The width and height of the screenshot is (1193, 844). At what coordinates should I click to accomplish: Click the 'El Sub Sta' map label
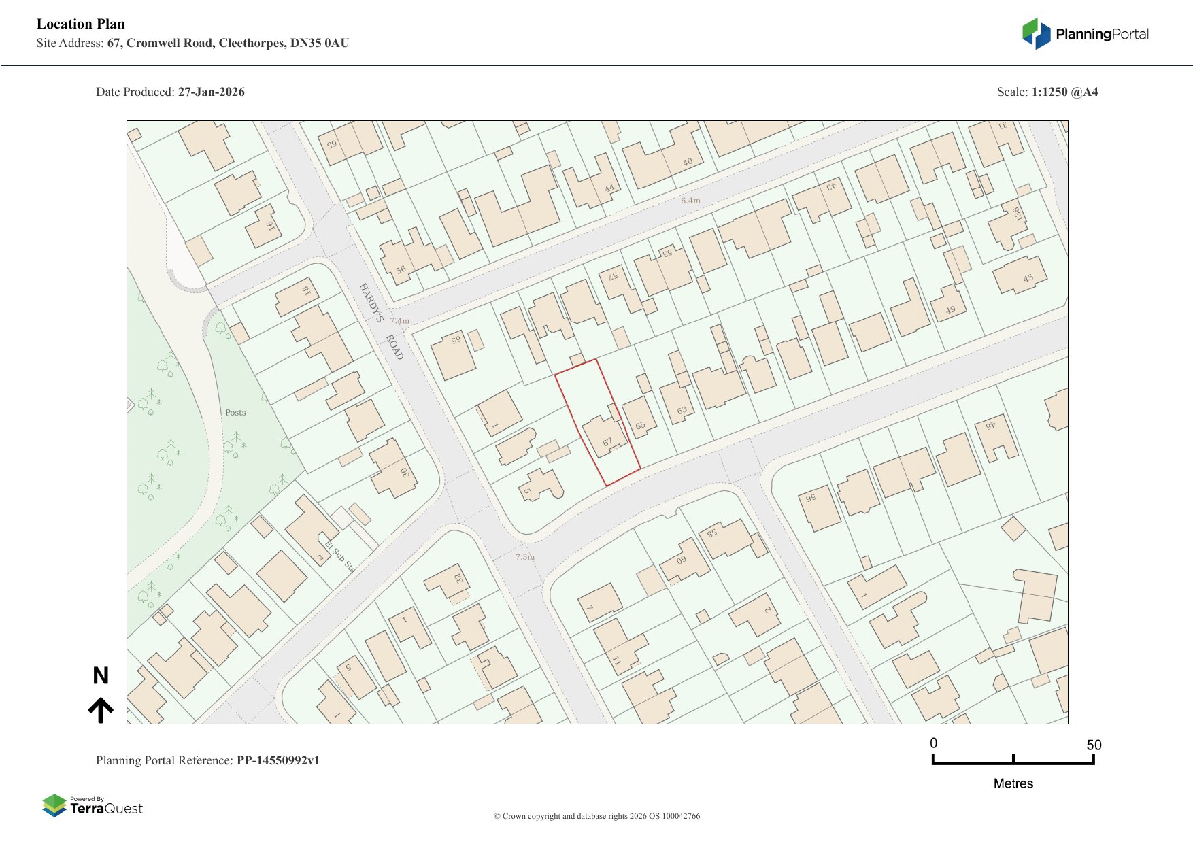(x=340, y=556)
